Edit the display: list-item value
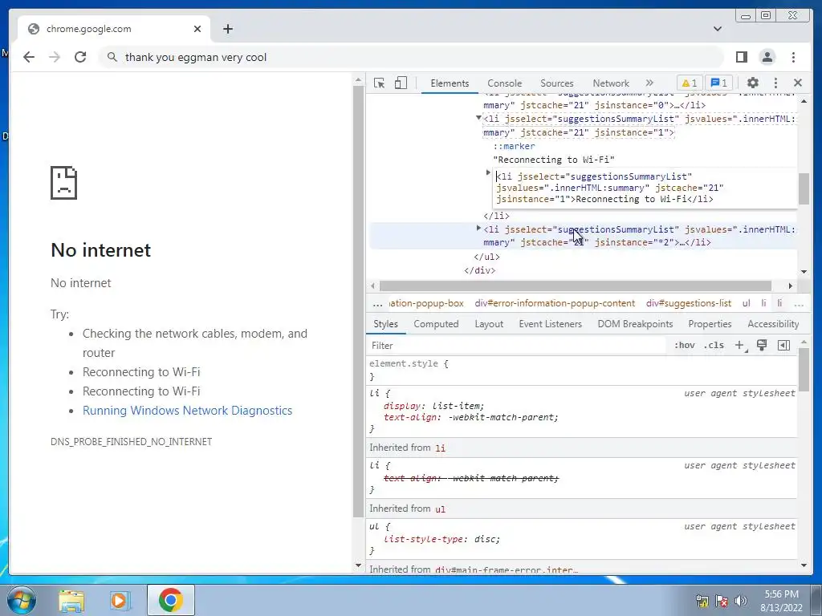Viewport: 822px width, 616px height. (x=458, y=406)
